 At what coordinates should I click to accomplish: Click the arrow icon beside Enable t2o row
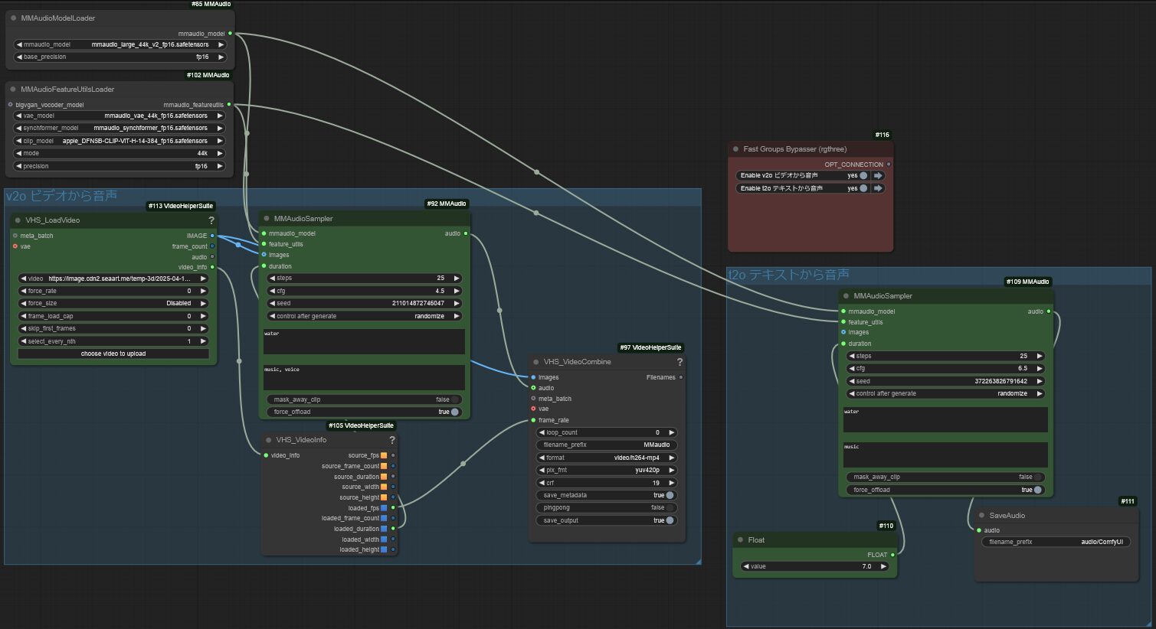pos(878,188)
